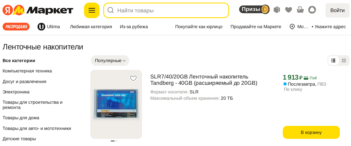
Task: Open the shopping cart icon
Action: click(300, 10)
